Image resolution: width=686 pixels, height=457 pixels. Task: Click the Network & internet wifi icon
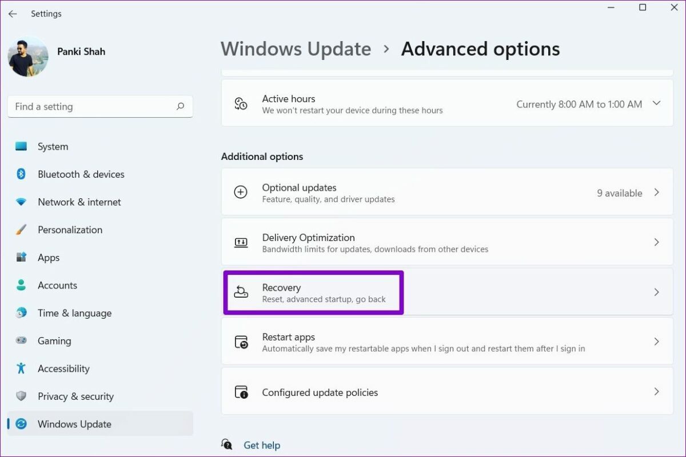(21, 202)
